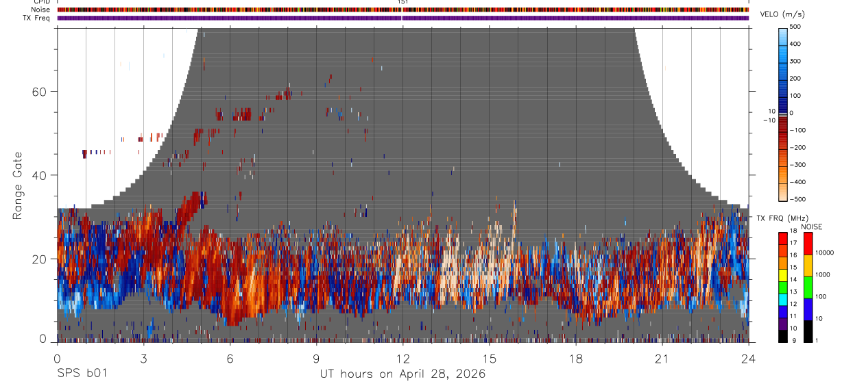842x388 pixels.
Task: Click the light blue top of velocity colorbar
Action: (784, 36)
